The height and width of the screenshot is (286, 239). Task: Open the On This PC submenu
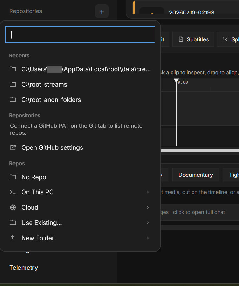(x=80, y=192)
